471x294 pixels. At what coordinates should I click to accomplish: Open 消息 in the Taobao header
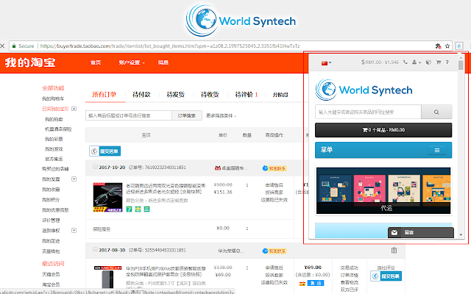point(163,62)
